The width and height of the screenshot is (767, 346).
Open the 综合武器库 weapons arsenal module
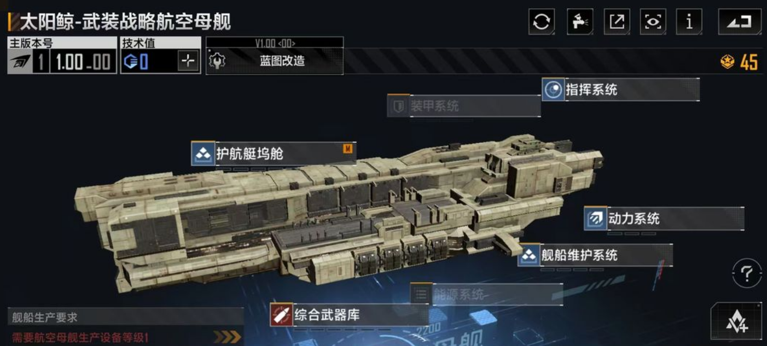pos(349,315)
